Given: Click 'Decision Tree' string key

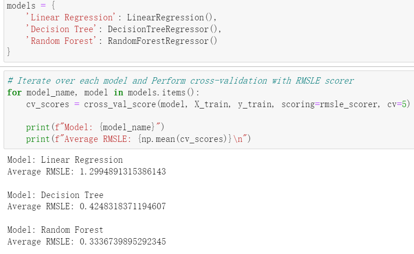Looking at the screenshot, I should click(61, 29).
